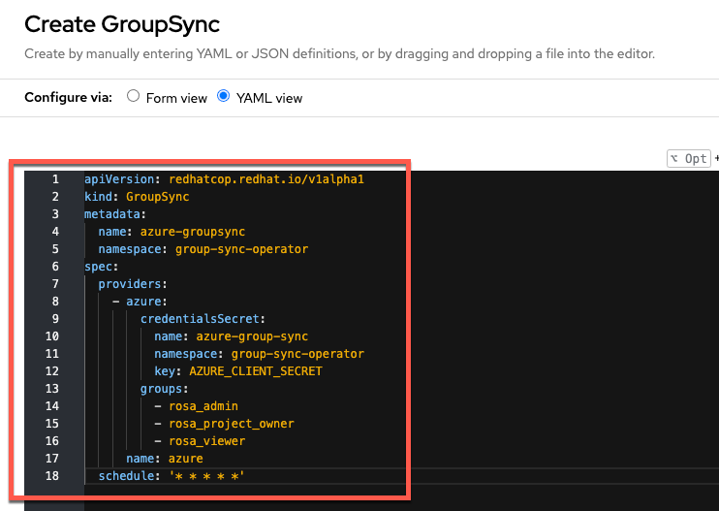Viewport: 719px width, 511px height.
Task: Click the AZURE_CLIENT_SECRET key value
Action: tap(256, 371)
